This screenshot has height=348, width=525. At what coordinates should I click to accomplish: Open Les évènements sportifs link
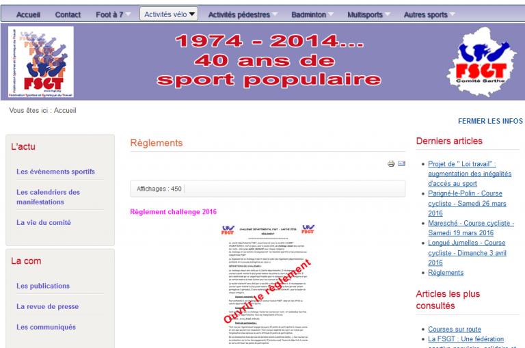pos(56,172)
